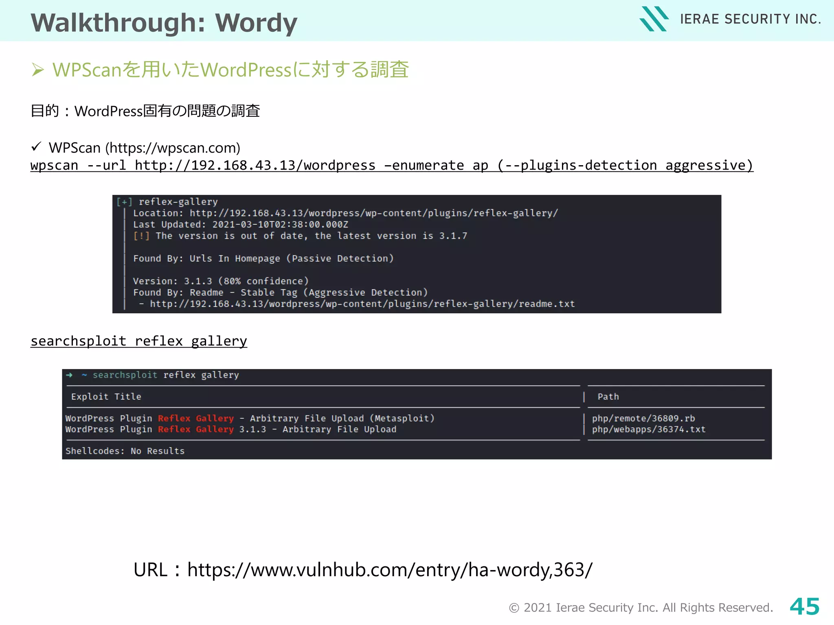Select the reflex-gallery readme.txt URL
Image resolution: width=834 pixels, height=625 pixels.
click(362, 304)
